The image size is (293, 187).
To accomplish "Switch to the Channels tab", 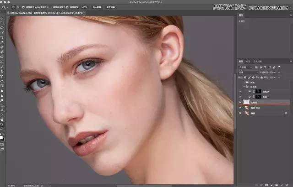I will pos(248,61).
